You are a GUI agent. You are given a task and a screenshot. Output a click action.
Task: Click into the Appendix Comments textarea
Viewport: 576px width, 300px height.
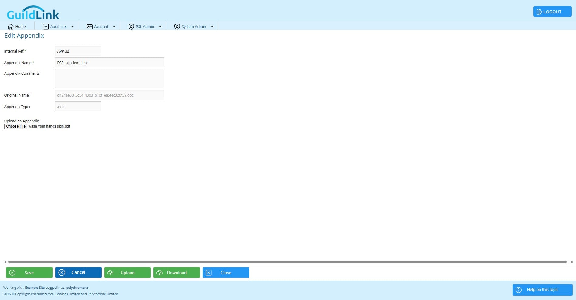pyautogui.click(x=110, y=79)
